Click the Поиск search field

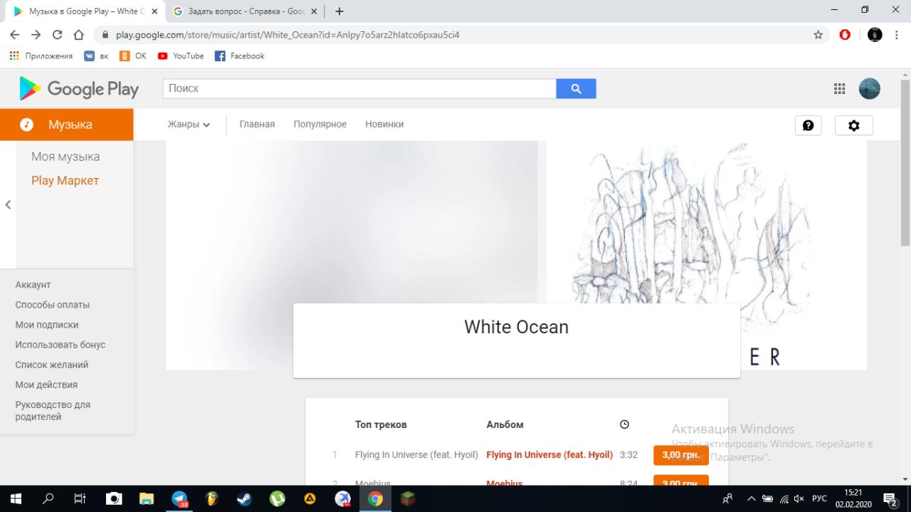click(x=359, y=89)
